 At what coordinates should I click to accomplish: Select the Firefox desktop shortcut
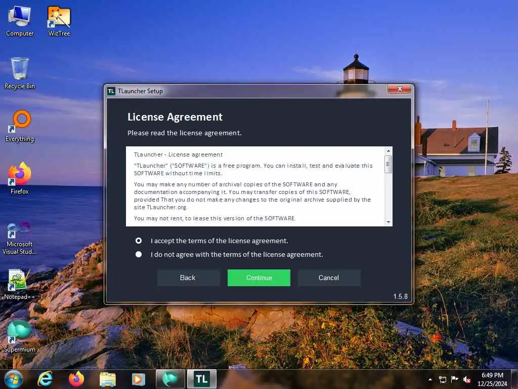pyautogui.click(x=20, y=178)
